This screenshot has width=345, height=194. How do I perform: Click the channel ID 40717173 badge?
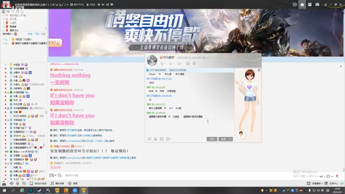pyautogui.click(x=77, y=4)
